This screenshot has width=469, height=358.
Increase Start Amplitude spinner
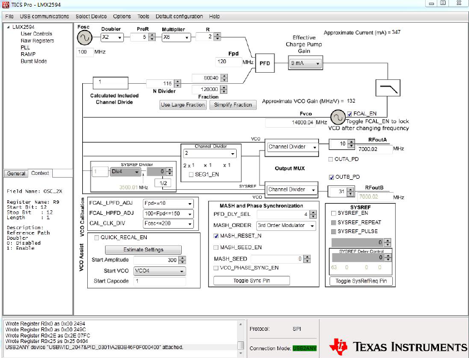tap(182, 258)
